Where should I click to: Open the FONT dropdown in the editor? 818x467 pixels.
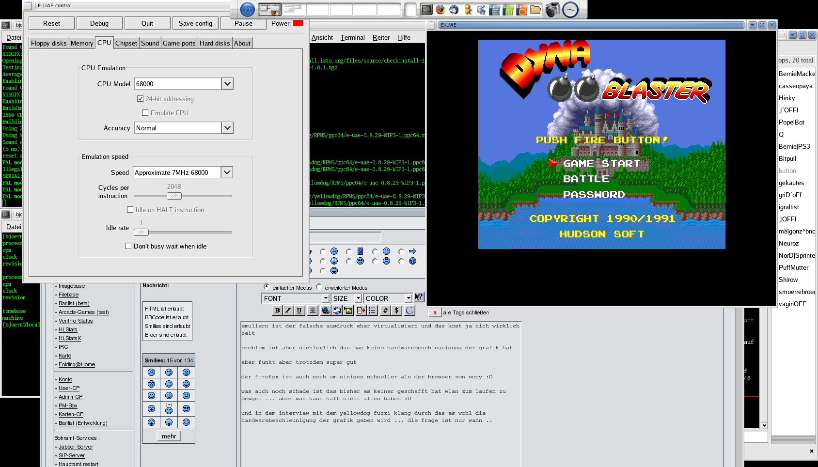pos(326,298)
